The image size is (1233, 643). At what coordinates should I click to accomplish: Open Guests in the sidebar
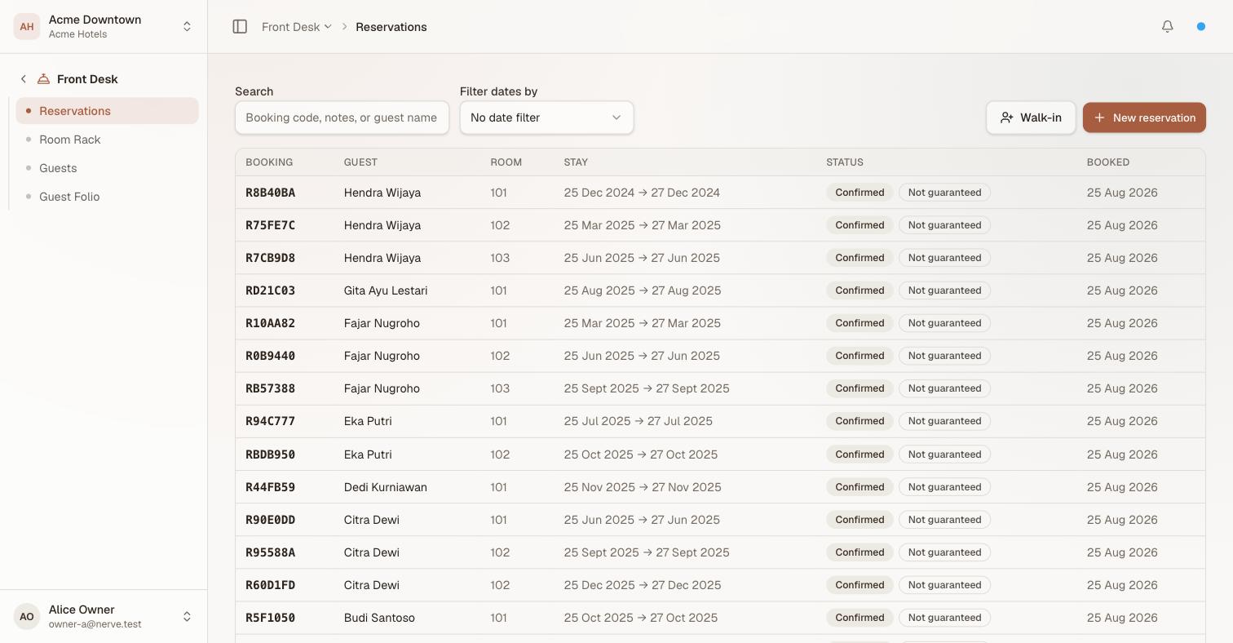pyautogui.click(x=107, y=168)
